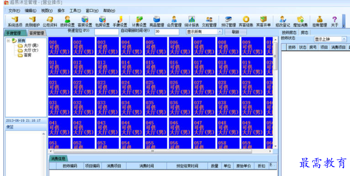The height and width of the screenshot is (176, 350).
Task: Switch to the 客房管理 tab
Action: point(37,33)
